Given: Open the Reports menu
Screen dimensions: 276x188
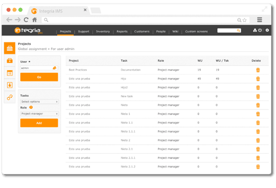Looking at the screenshot, I should (122, 32).
